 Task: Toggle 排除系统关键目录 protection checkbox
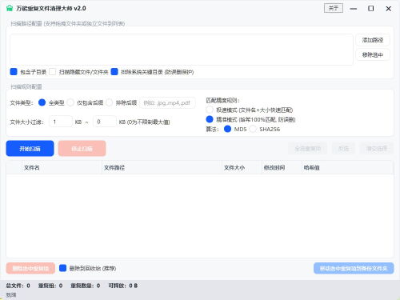114,72
